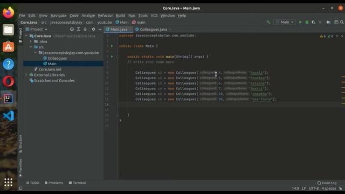
Task: Click run gutter icon beside class Main
Action: [x=112, y=46]
